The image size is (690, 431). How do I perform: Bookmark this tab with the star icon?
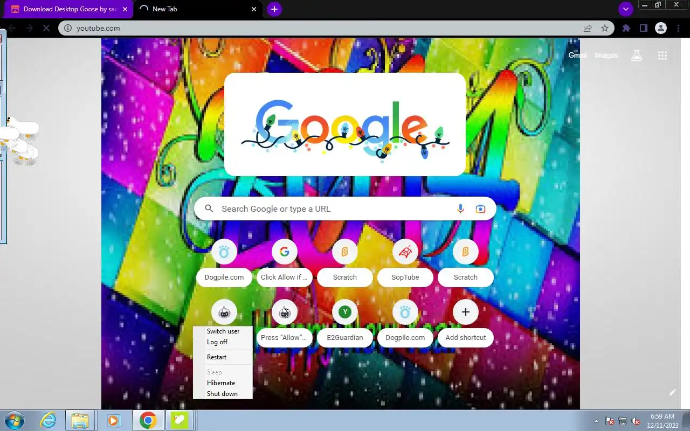605,28
